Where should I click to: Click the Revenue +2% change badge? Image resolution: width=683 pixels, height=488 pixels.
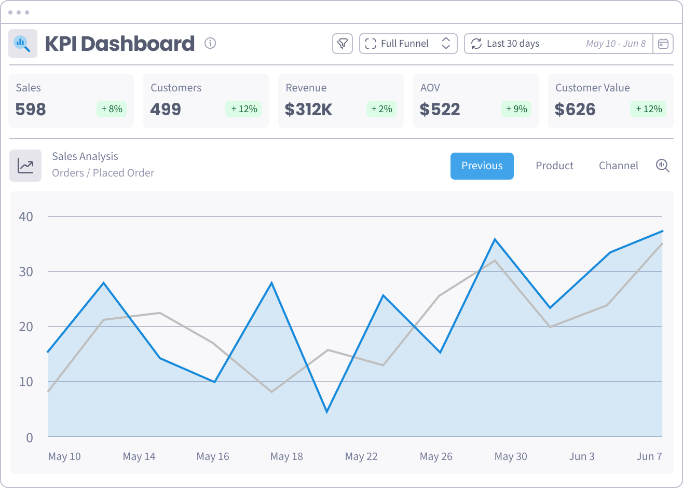381,109
